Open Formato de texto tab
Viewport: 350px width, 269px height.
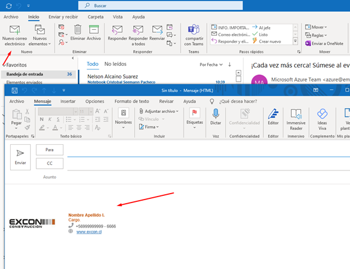pos(132,102)
